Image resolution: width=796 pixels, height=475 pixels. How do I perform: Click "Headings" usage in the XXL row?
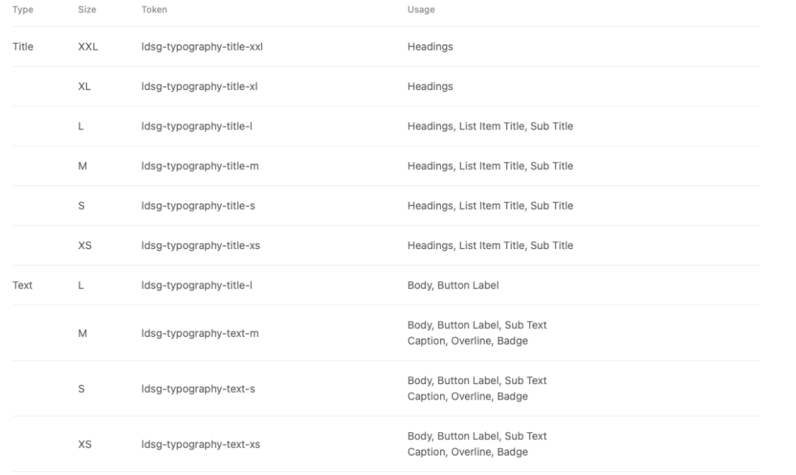coord(430,47)
